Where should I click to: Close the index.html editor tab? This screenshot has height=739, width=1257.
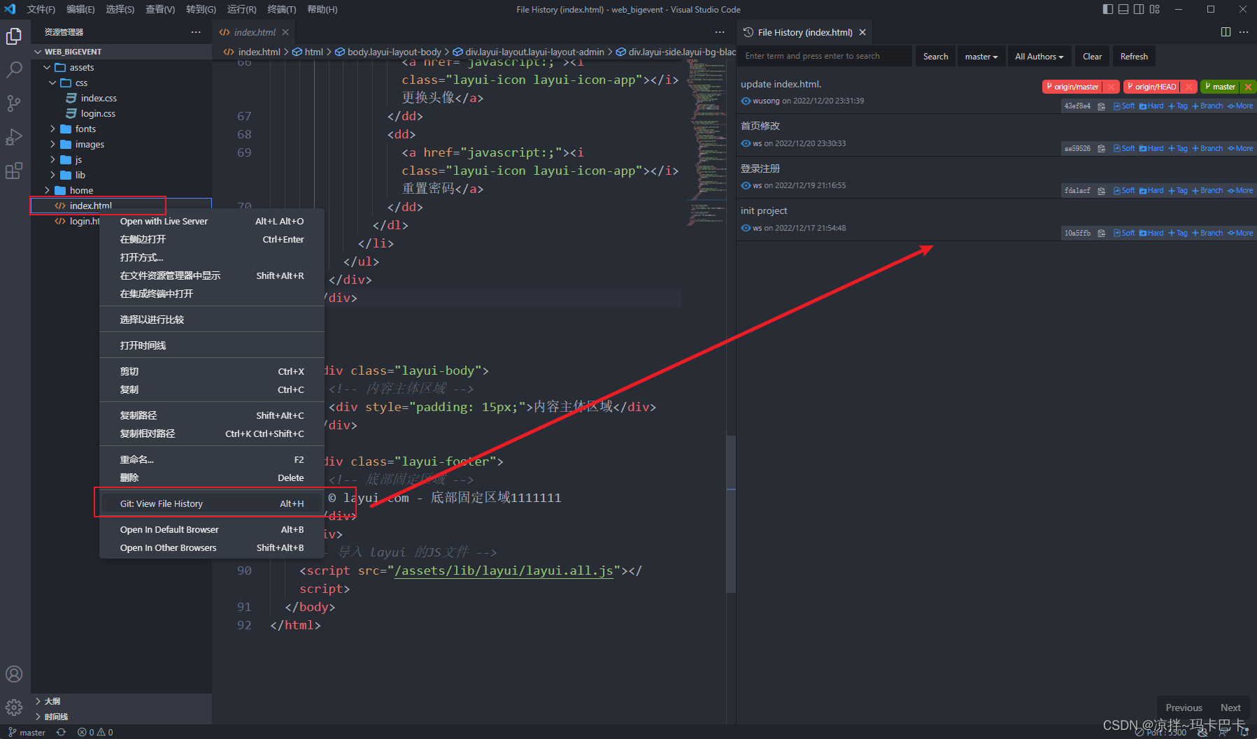pyautogui.click(x=285, y=32)
